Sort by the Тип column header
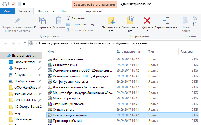The width and height of the screenshot is (201, 125). pos(151,52)
